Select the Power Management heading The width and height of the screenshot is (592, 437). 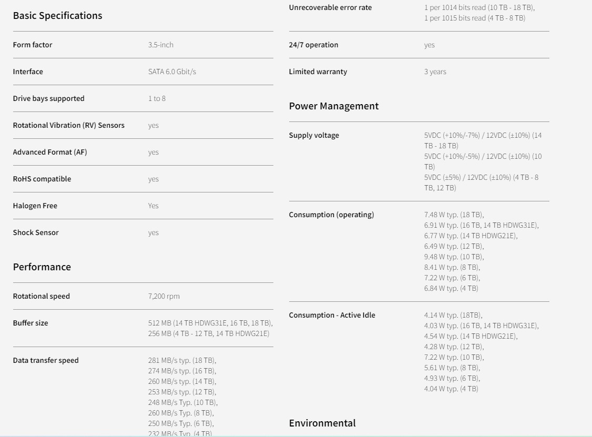(334, 106)
